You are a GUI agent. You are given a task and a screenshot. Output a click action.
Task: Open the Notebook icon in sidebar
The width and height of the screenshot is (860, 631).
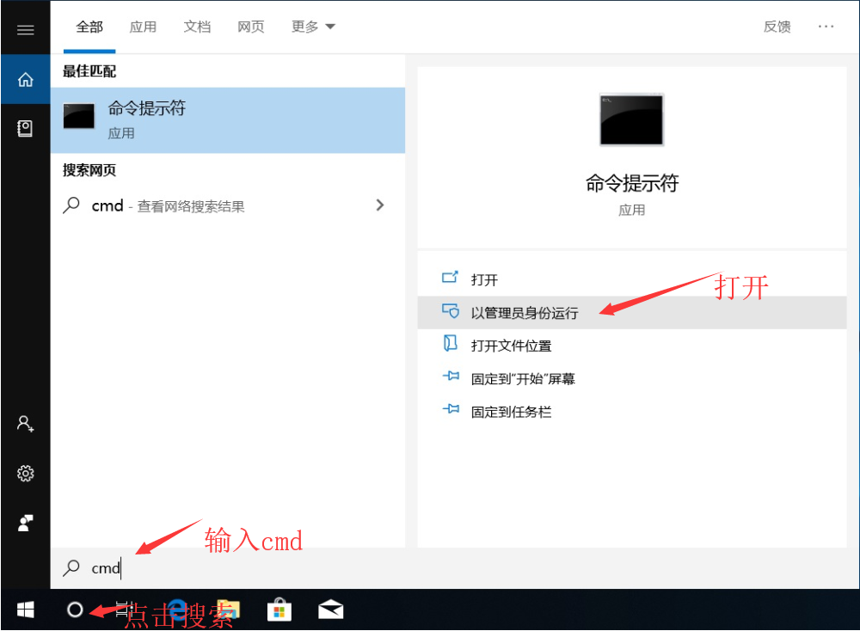pyautogui.click(x=25, y=129)
